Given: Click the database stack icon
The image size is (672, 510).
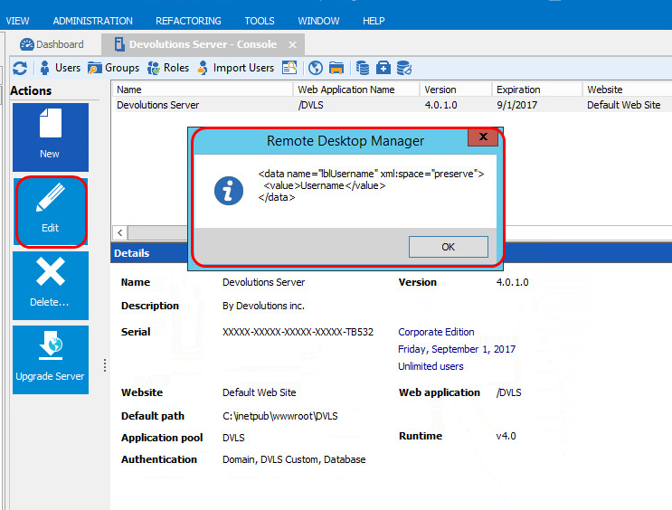Looking at the screenshot, I should click(363, 68).
